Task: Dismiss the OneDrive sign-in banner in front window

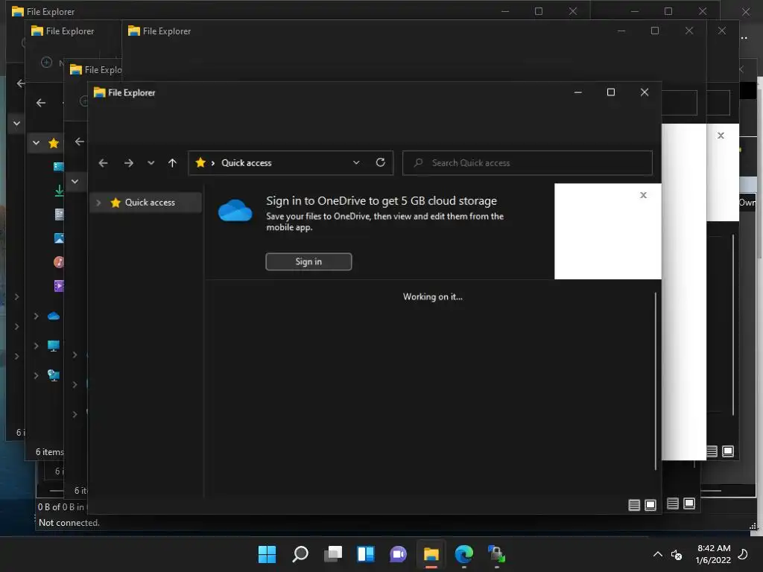Action: tap(643, 195)
